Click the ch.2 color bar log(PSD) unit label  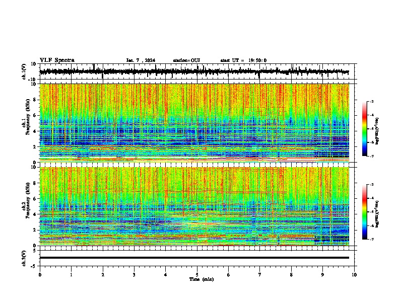pyautogui.click(x=377, y=214)
